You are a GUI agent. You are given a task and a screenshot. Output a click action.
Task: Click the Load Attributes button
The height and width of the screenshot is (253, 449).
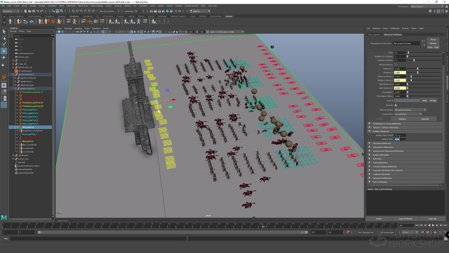point(405,219)
